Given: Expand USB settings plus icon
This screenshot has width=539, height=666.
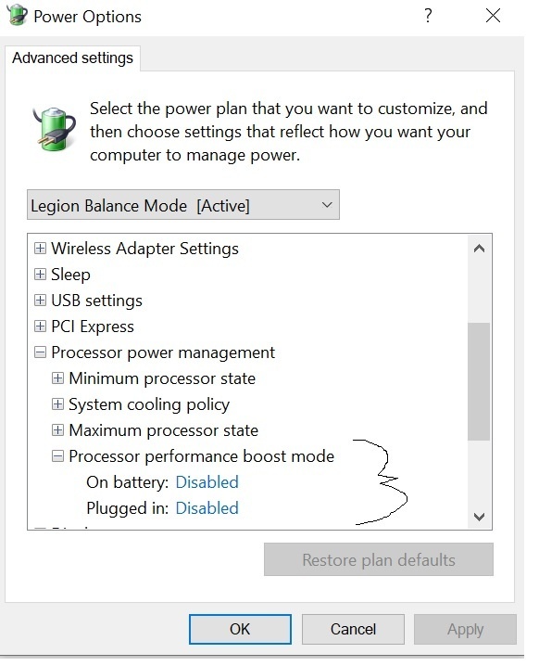Looking at the screenshot, I should (x=40, y=301).
